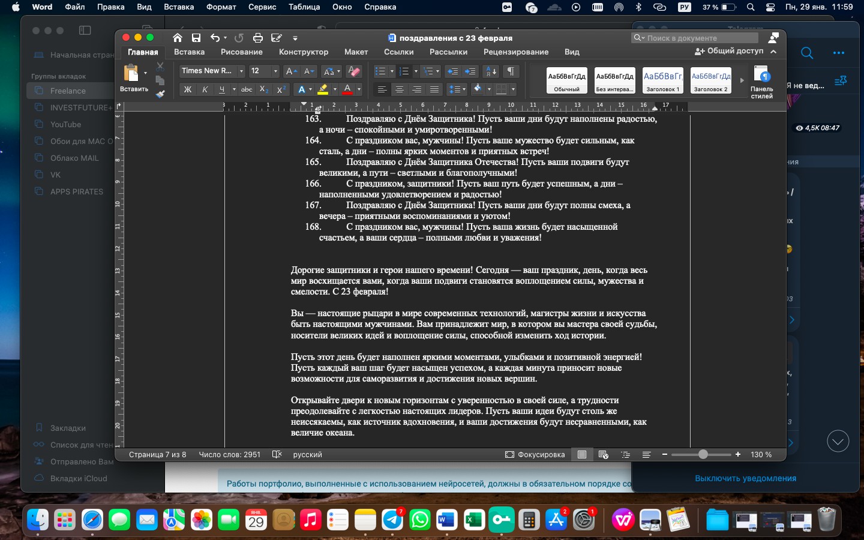The width and height of the screenshot is (864, 540).
Task: Align the paragraph to the left
Action: (x=382, y=89)
